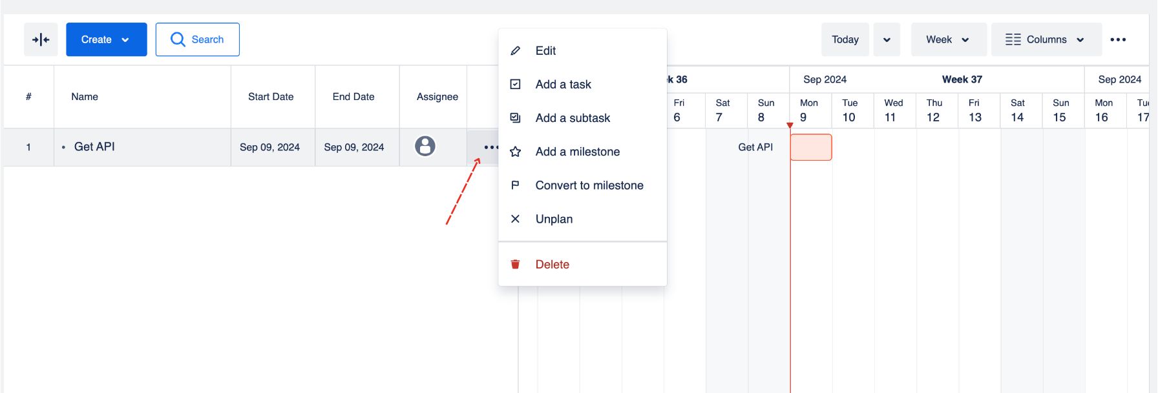Open the three-dot row actions for Get API
The width and height of the screenshot is (1158, 393).
click(x=490, y=147)
